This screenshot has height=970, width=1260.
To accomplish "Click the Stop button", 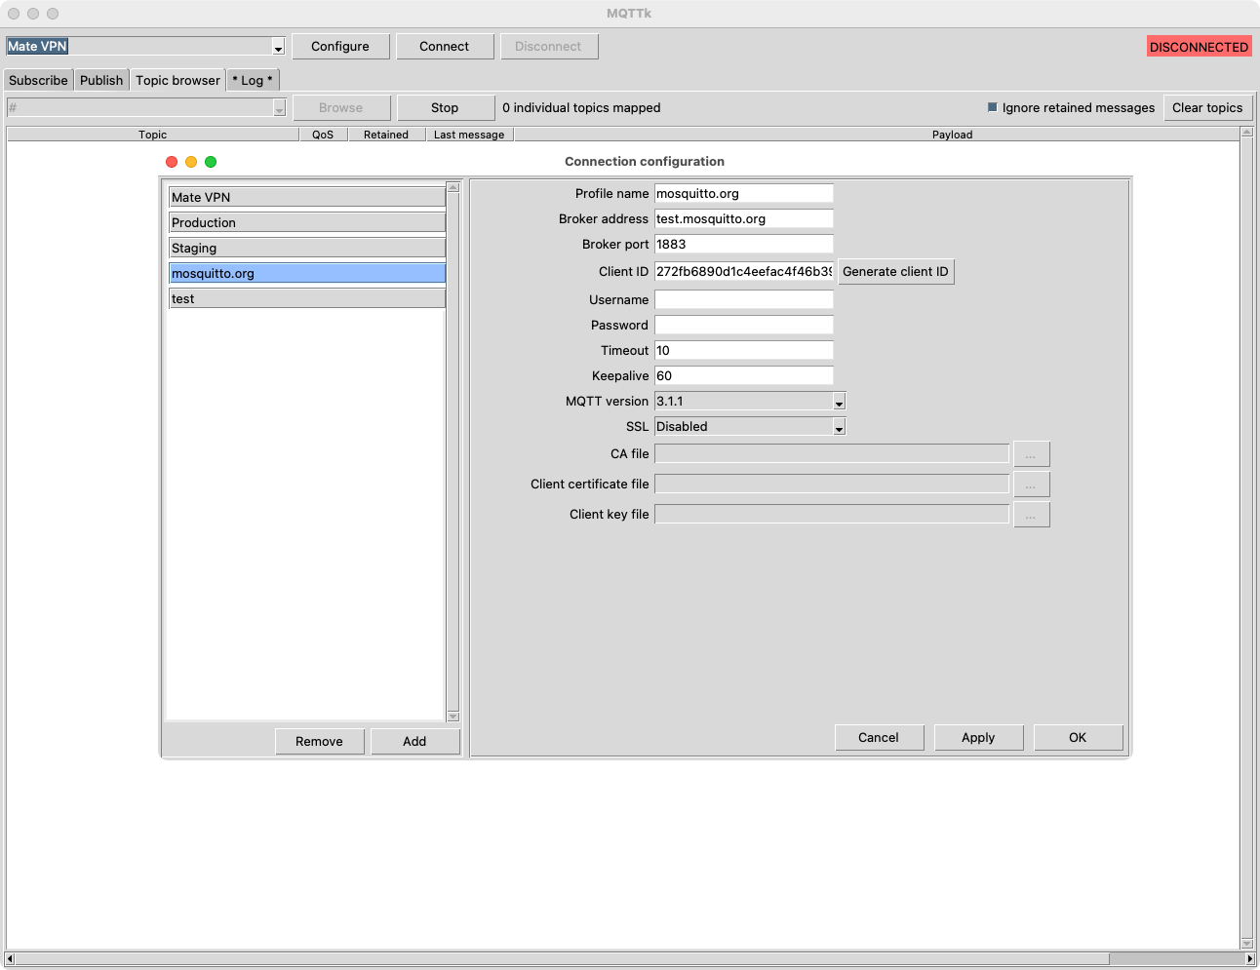I will [445, 108].
